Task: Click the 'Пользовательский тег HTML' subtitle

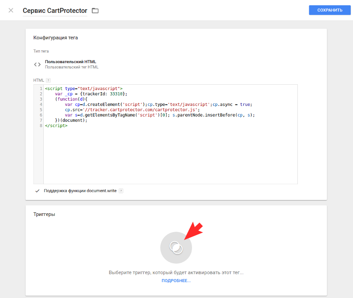Action: (x=71, y=67)
